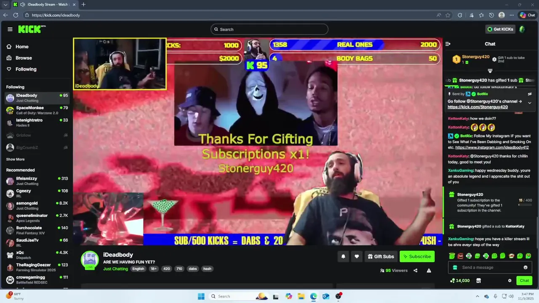539x303 pixels.
Task: Open the green profile avatar menu
Action: coord(522,29)
